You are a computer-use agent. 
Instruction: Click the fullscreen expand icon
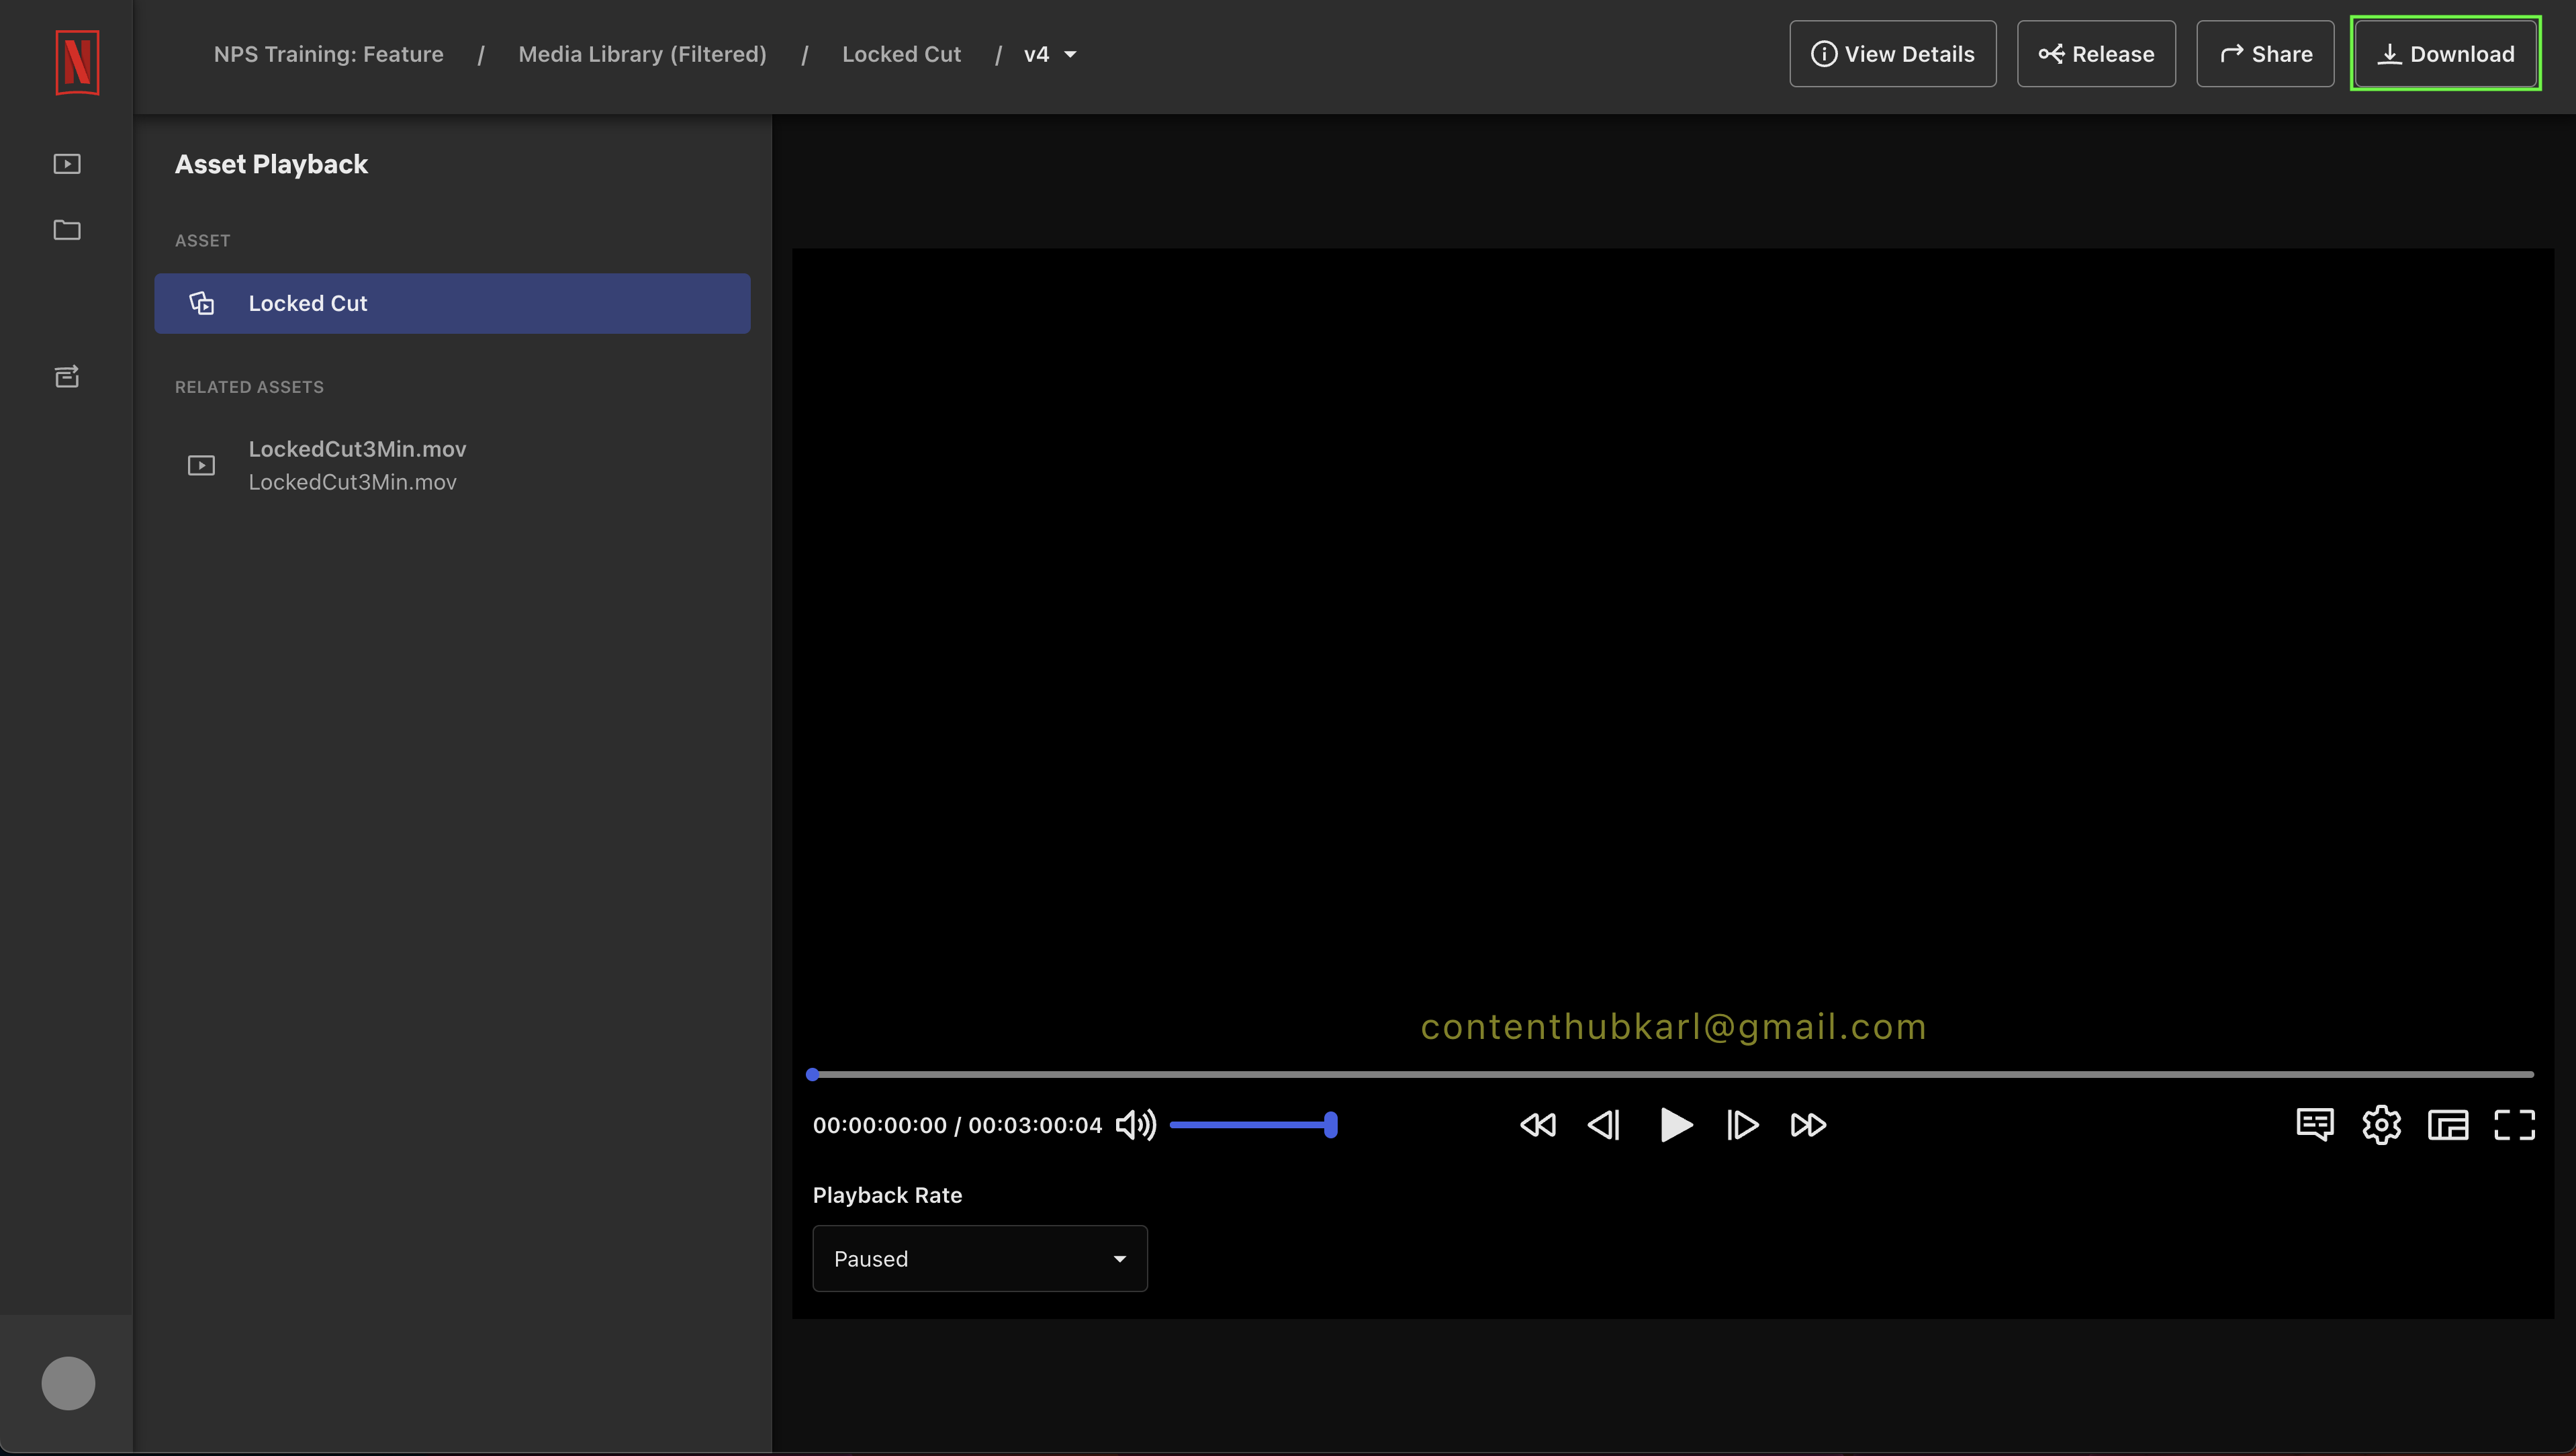coord(2514,1125)
